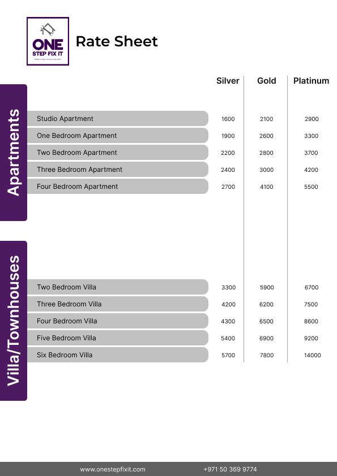The height and width of the screenshot is (476, 337).
Task: Click the Studio Apartment row
Action: (118, 118)
